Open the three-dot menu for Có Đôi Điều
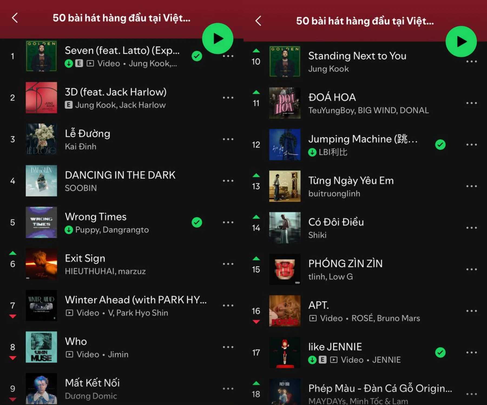 click(472, 228)
